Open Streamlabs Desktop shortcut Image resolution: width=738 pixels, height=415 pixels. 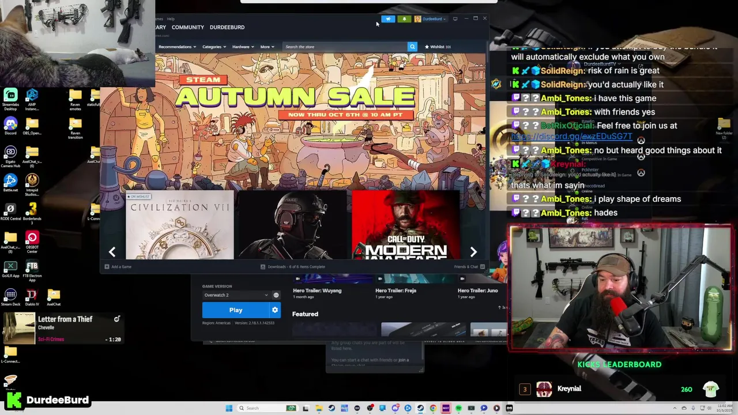10,100
